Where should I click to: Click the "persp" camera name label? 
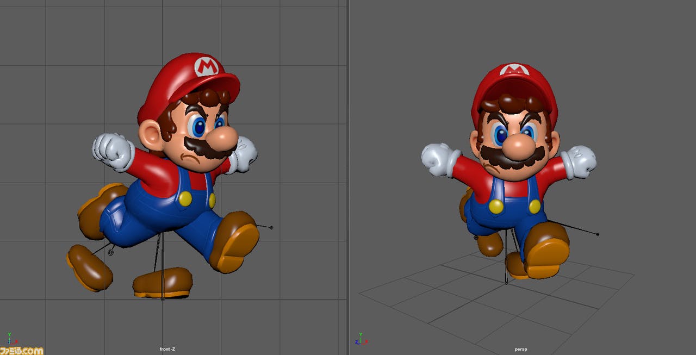click(520, 349)
